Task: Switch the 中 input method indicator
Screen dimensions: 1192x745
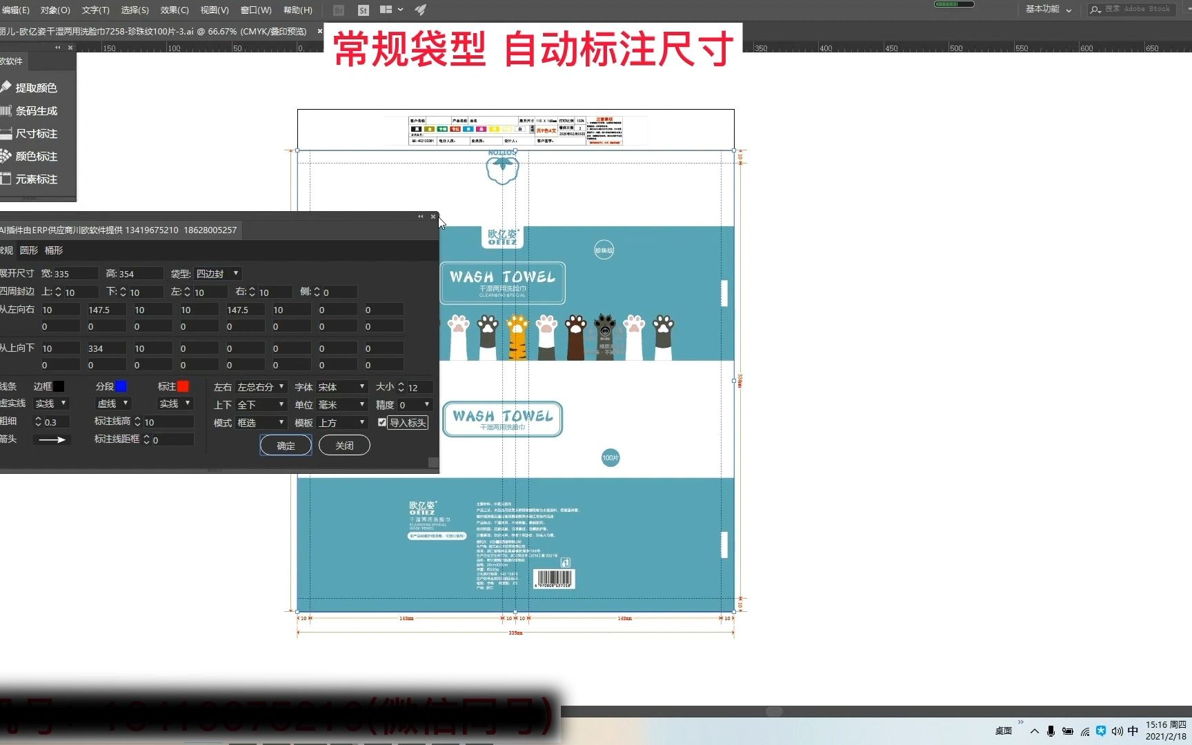Action: tap(1133, 731)
